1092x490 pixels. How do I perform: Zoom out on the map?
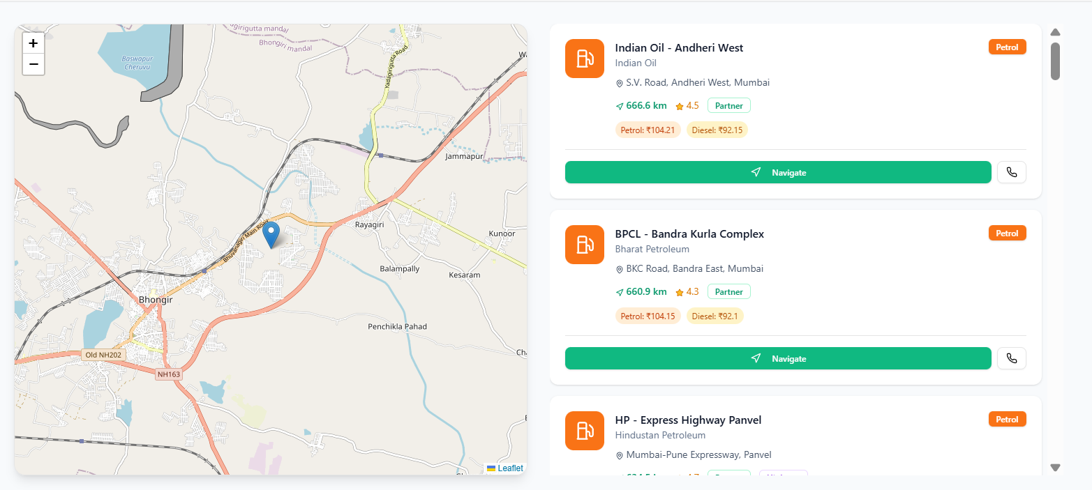pos(33,64)
